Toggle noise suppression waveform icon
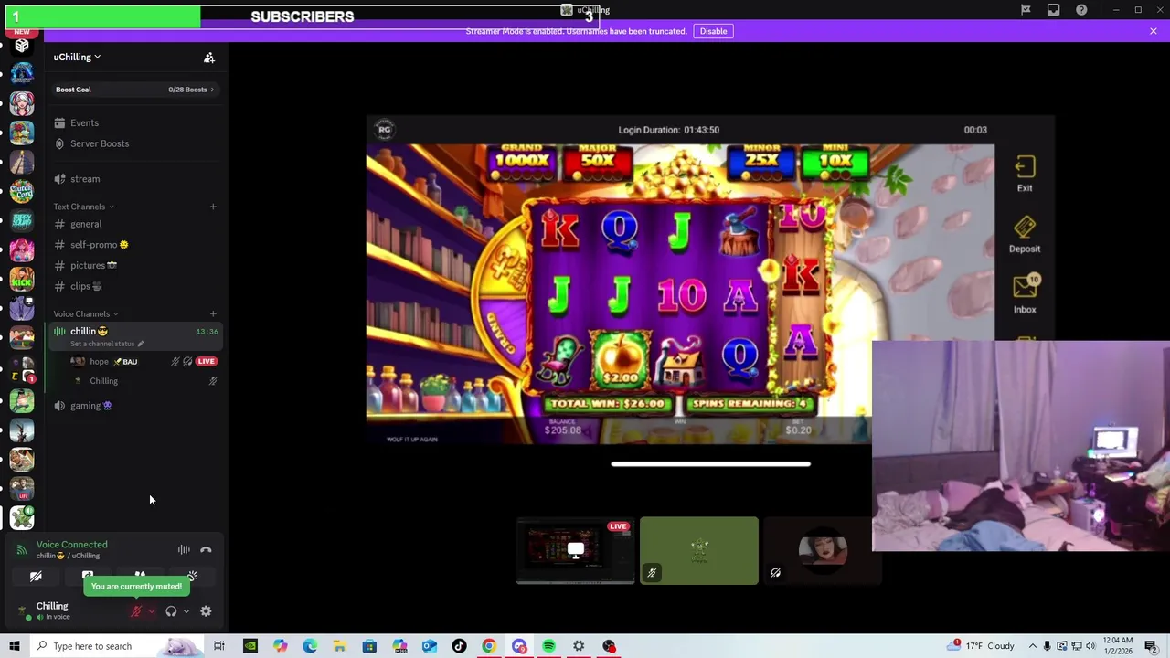 click(184, 550)
